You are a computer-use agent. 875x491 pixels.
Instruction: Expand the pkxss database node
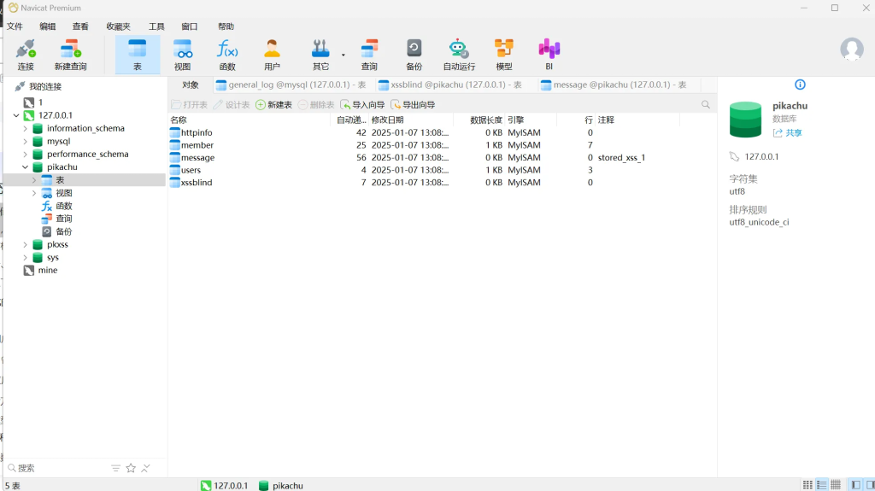click(25, 244)
